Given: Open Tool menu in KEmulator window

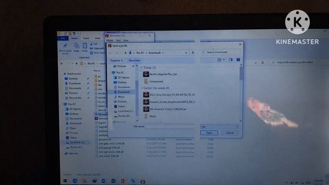Looking at the screenshot, I should pyautogui.click(x=118, y=40).
